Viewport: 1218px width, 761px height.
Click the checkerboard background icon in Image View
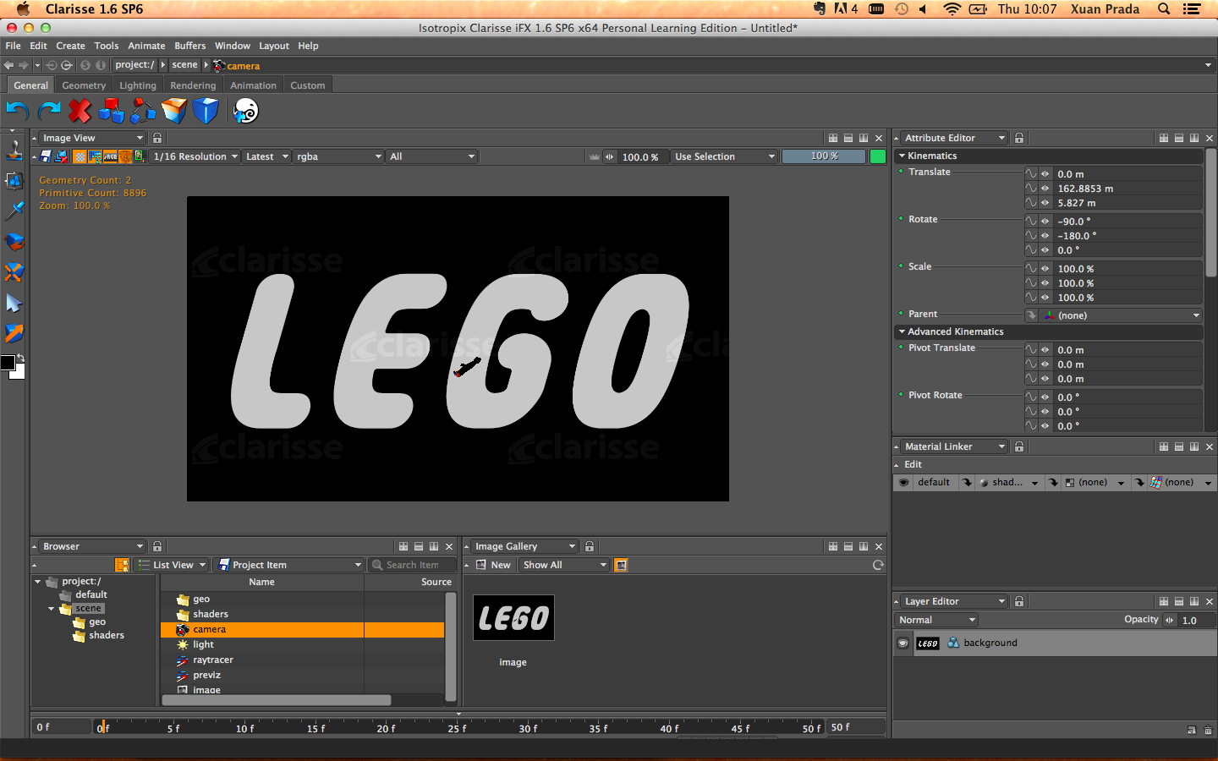[80, 156]
